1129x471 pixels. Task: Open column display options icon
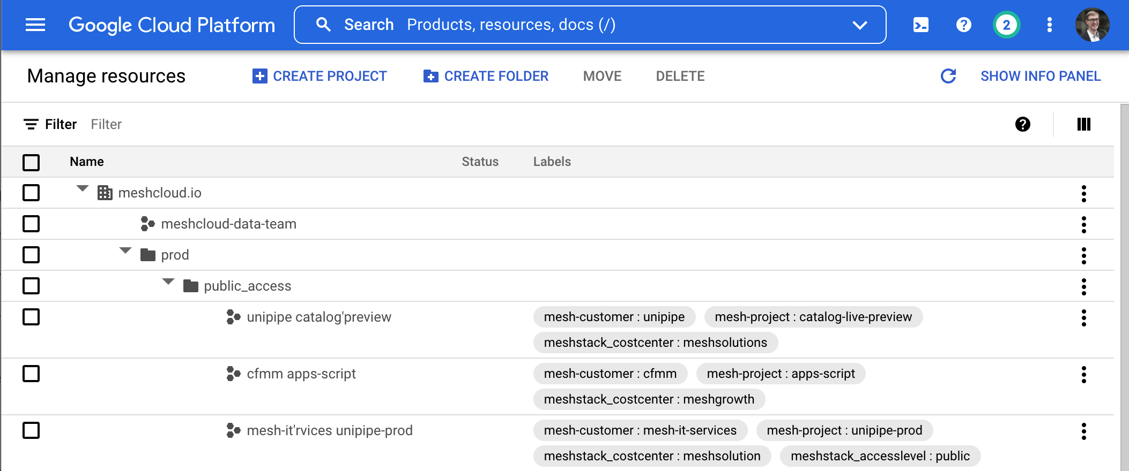[x=1083, y=124]
